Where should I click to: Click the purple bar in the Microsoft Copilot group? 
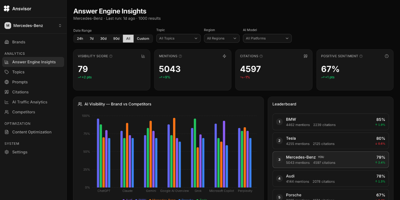click(x=224, y=154)
